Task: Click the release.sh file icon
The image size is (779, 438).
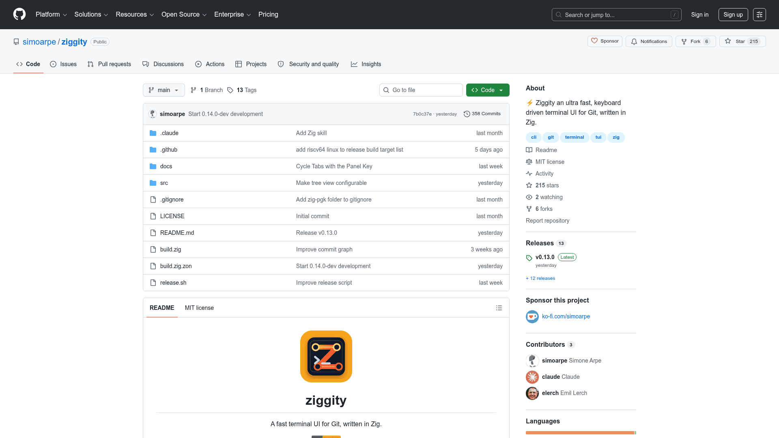Action: point(153,283)
